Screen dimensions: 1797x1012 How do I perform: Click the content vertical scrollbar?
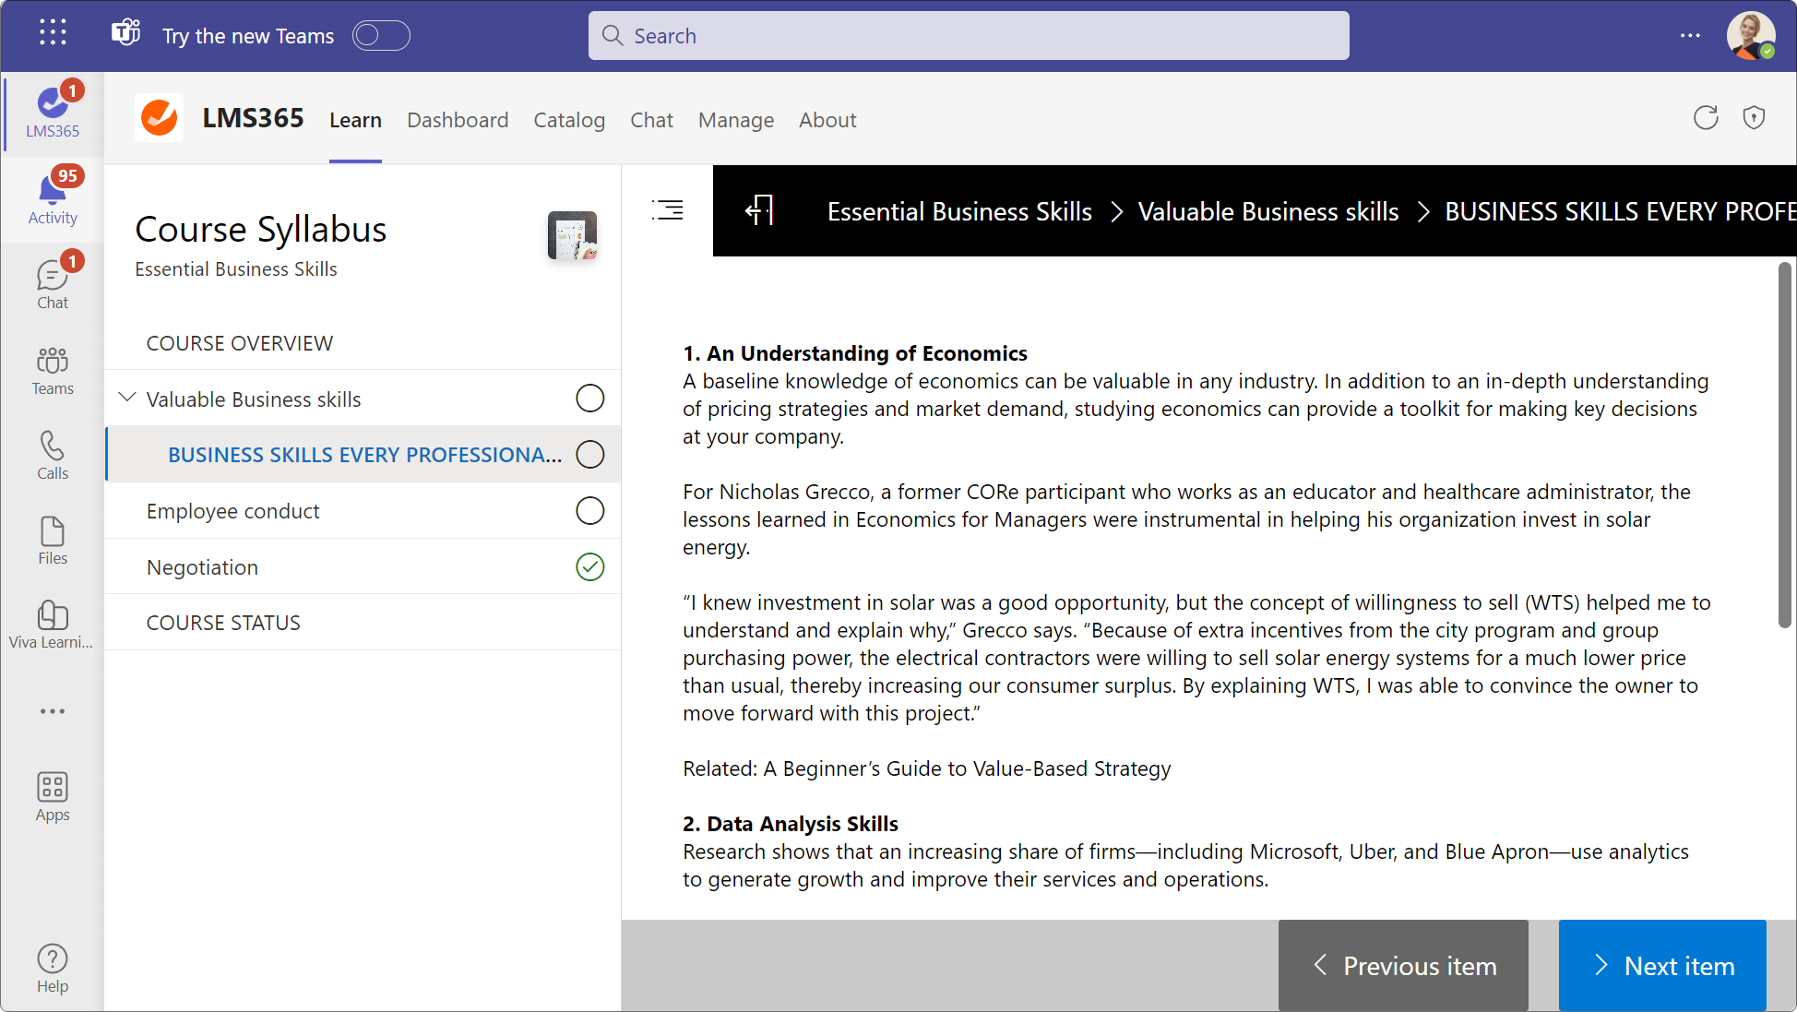(1785, 445)
